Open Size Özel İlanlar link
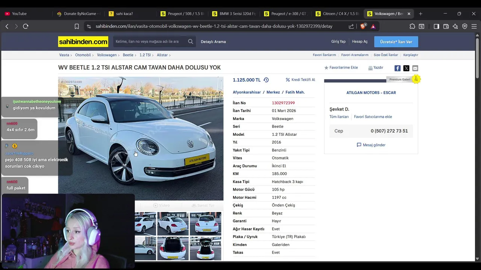 pyautogui.click(x=386, y=55)
